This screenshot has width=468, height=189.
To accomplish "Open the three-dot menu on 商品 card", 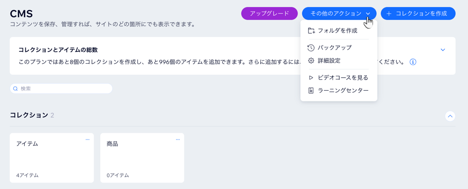I will pos(178,139).
